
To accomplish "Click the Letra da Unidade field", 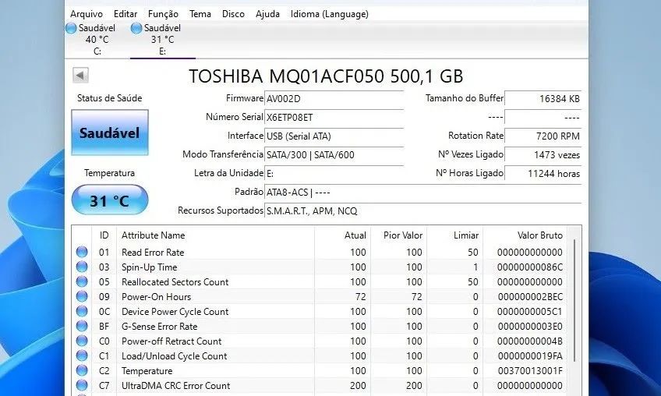I will [334, 173].
